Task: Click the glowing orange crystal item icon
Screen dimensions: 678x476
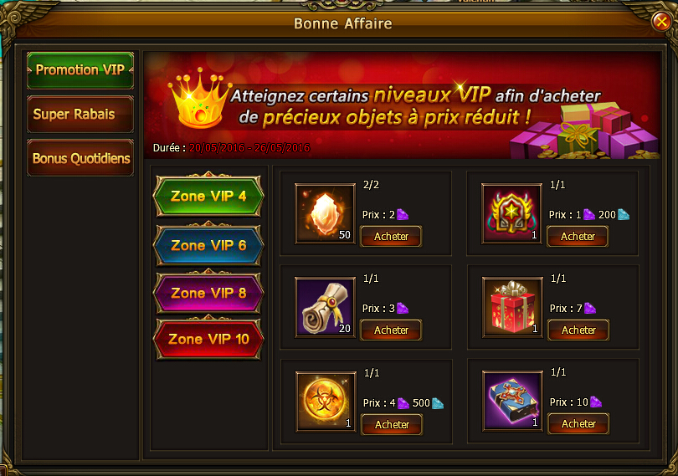Action: (x=325, y=213)
